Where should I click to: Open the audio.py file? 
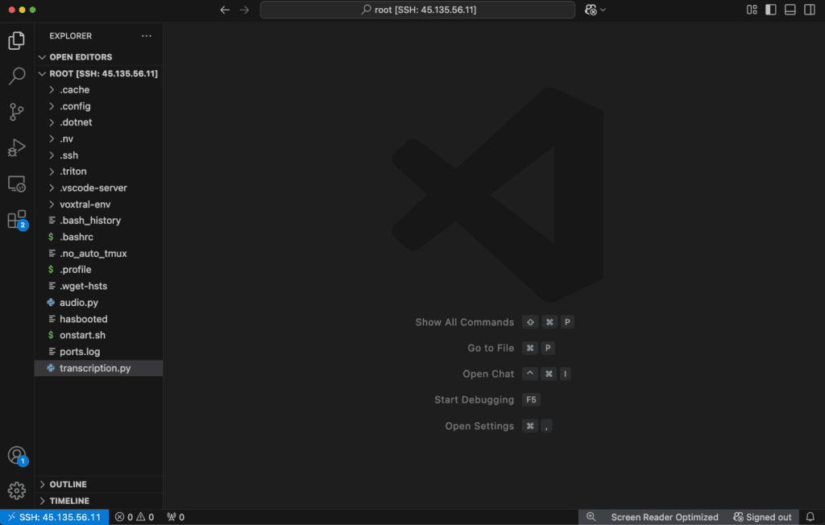[98, 303]
